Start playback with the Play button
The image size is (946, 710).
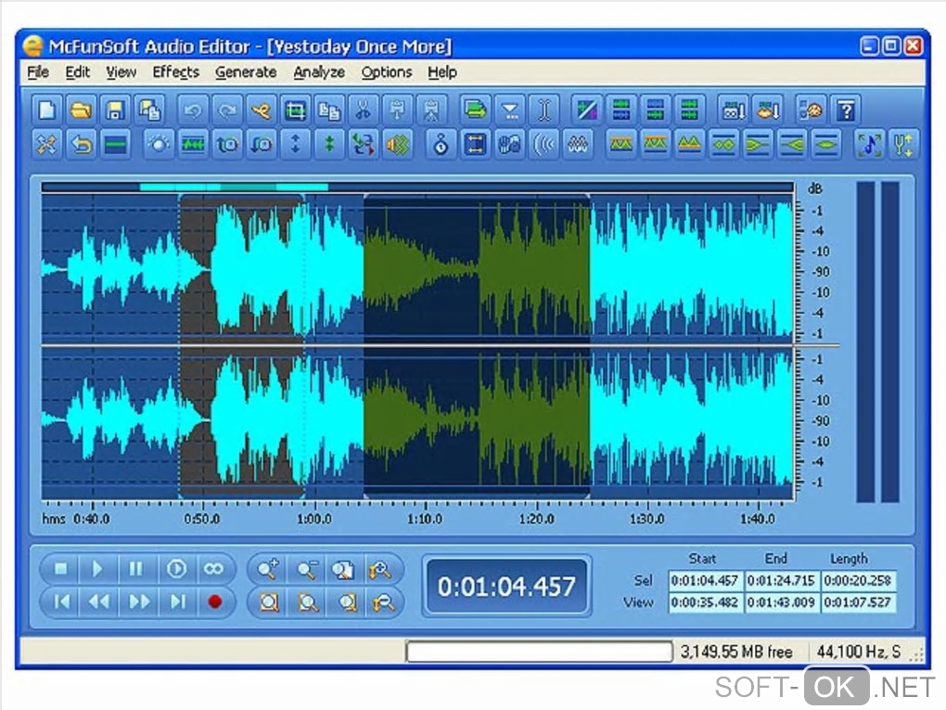[97, 568]
